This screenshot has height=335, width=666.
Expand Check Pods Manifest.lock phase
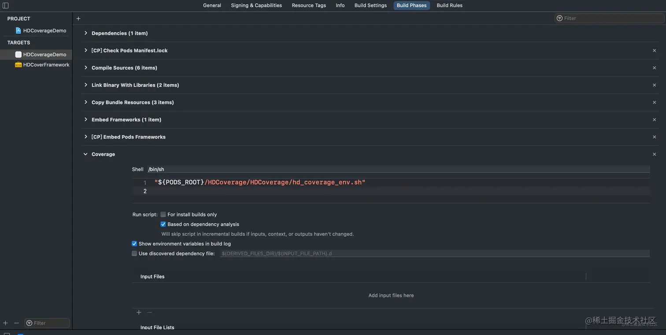click(85, 50)
